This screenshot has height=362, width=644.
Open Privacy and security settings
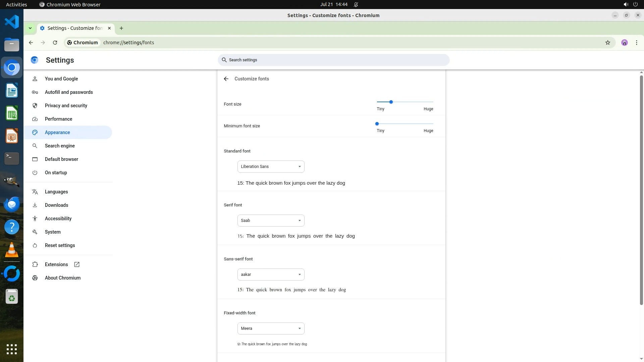pos(66,106)
